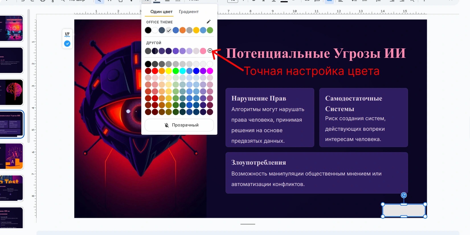
Task: Pick the violet swatch under ДРУГОЙ
Action: click(x=176, y=51)
